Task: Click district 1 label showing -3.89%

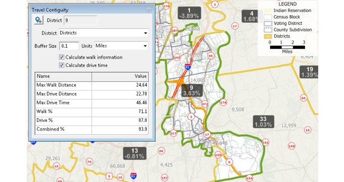Action: 189,13
